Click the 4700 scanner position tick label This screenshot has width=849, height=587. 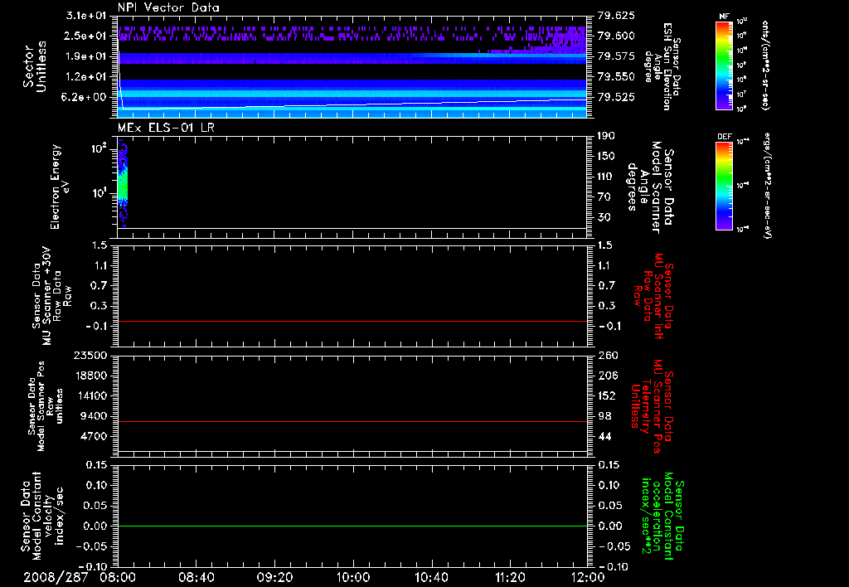94,436
